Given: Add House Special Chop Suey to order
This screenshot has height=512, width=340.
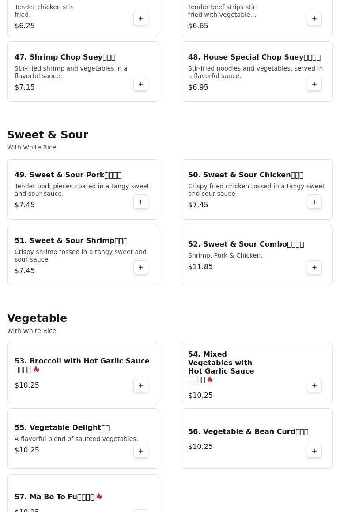Looking at the screenshot, I should pos(314,84).
